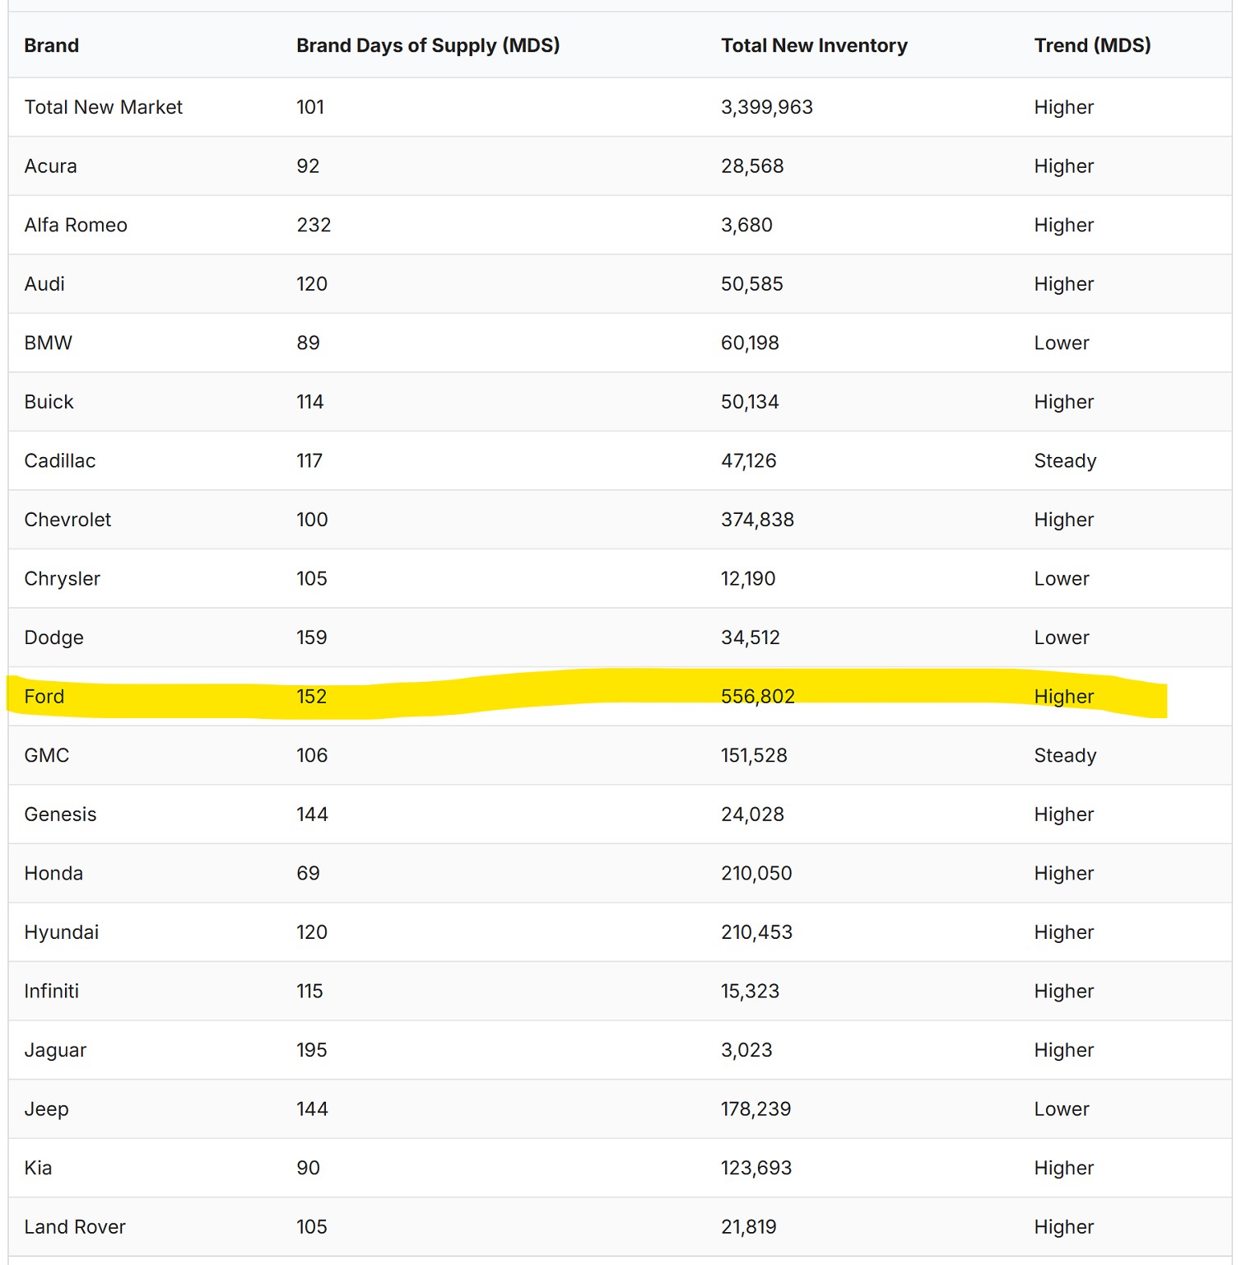The height and width of the screenshot is (1265, 1246).
Task: Click the Trend (MDS) column header
Action: (x=1091, y=45)
